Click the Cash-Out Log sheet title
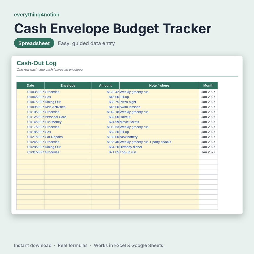This screenshot has width=254, height=254. (36, 63)
